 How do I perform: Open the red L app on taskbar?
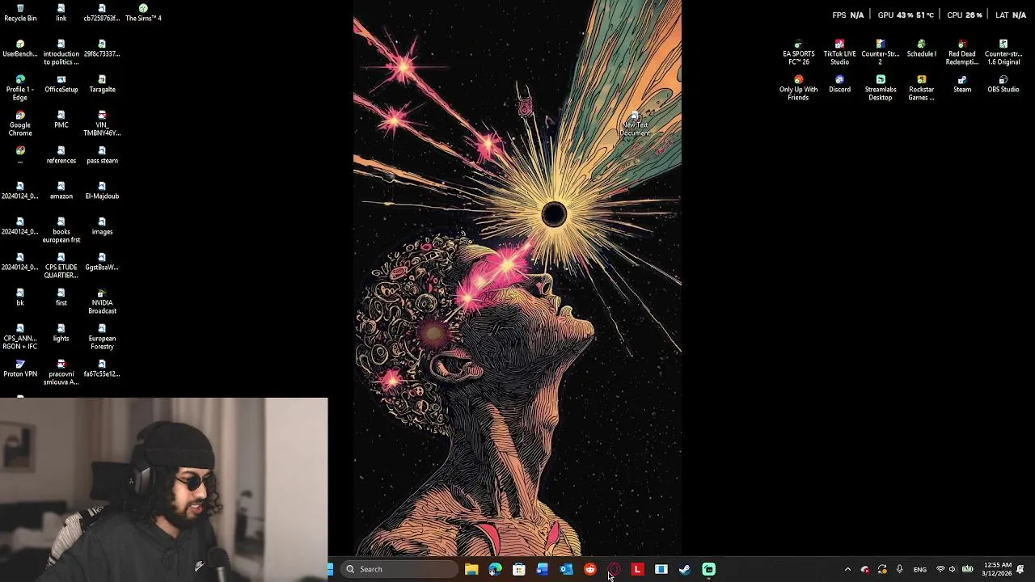coord(637,569)
